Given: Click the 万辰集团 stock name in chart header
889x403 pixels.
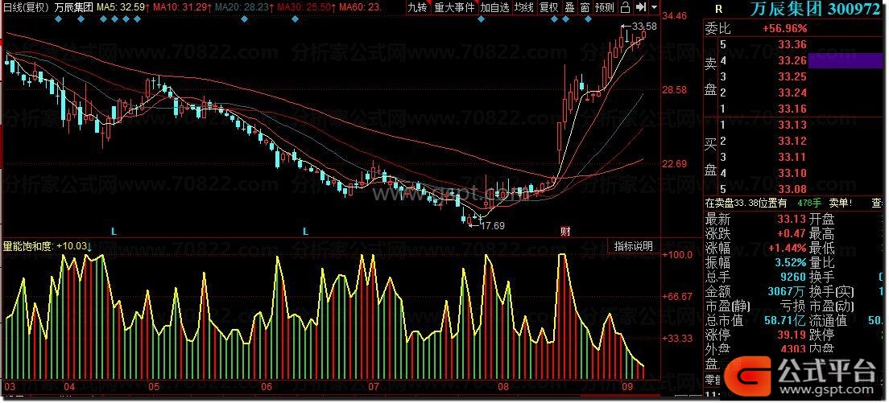Looking at the screenshot, I should pyautogui.click(x=74, y=7).
